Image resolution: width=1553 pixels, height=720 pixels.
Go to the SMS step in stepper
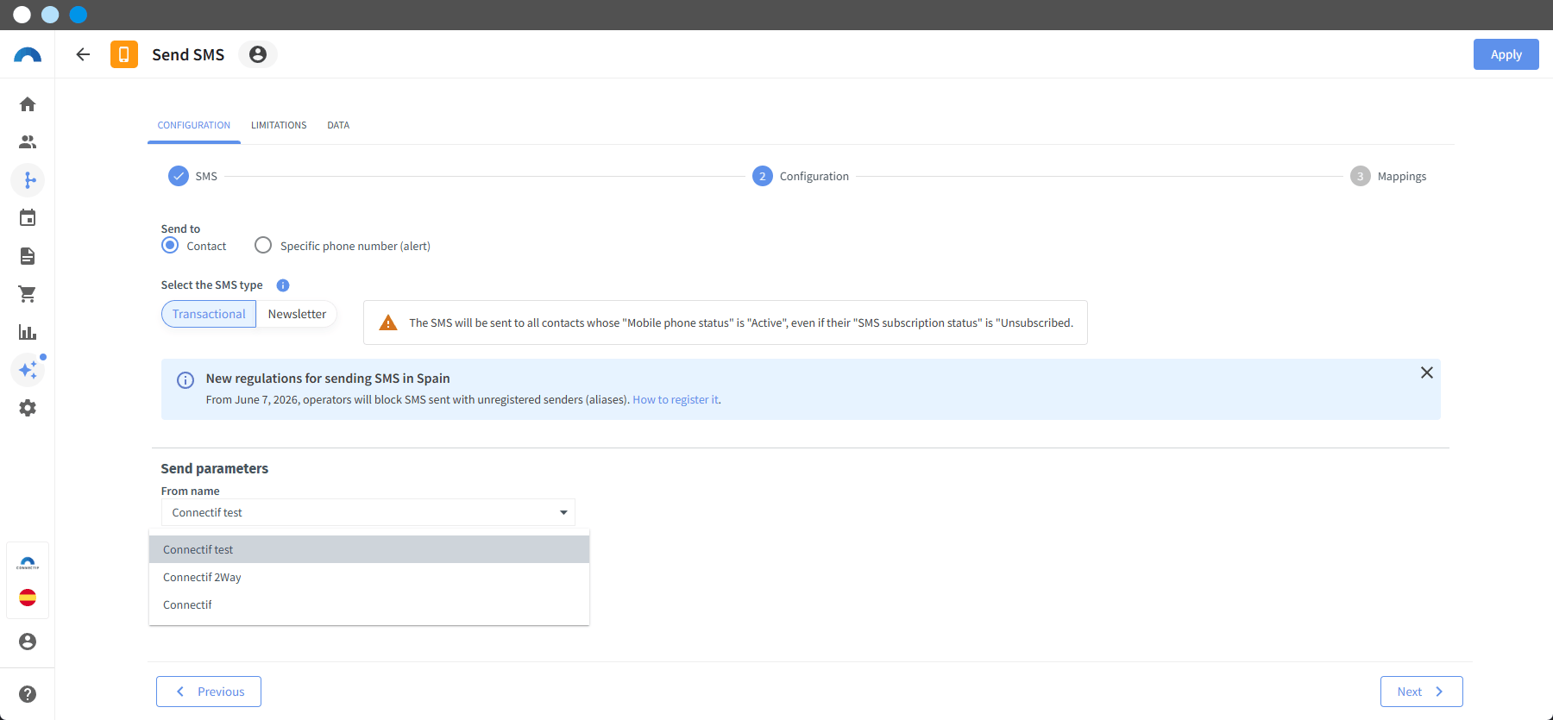[x=193, y=176]
